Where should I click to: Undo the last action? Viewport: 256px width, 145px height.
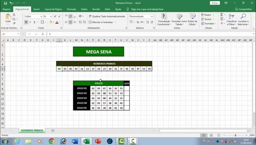pos(11,3)
